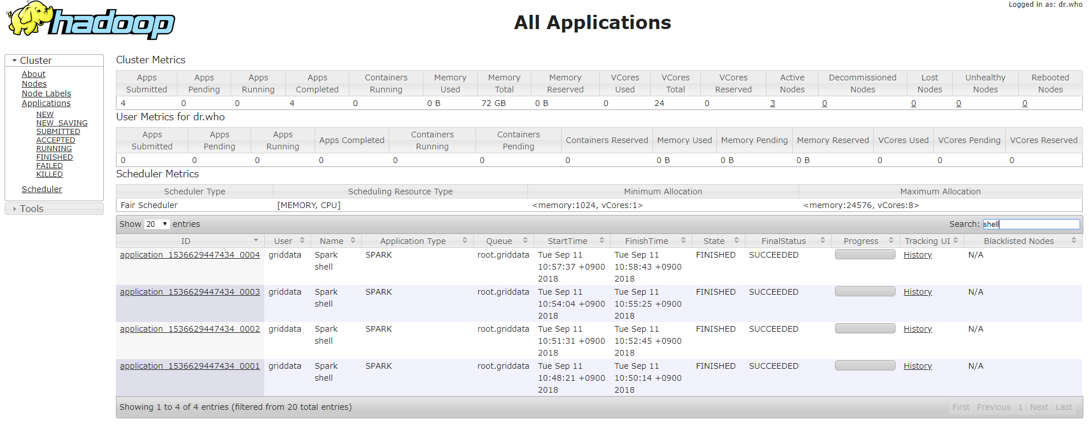Click 'Showing 1 to 4 of 4 entries' text
Screen dimensions: 1089x444
pos(174,407)
